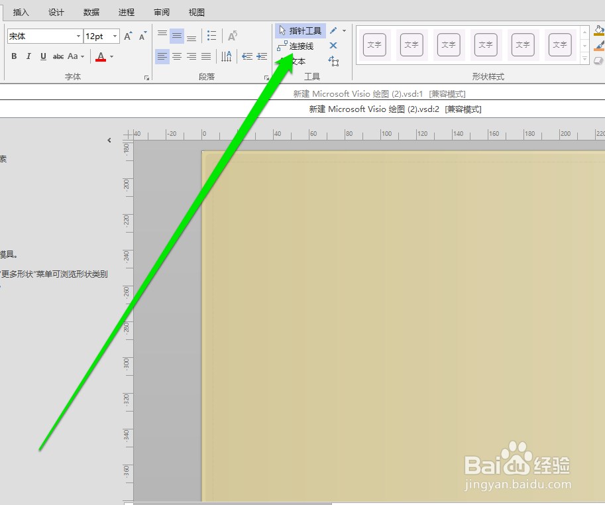The height and width of the screenshot is (505, 605).
Task: Open the 12pt font size dropdown
Action: pyautogui.click(x=115, y=36)
